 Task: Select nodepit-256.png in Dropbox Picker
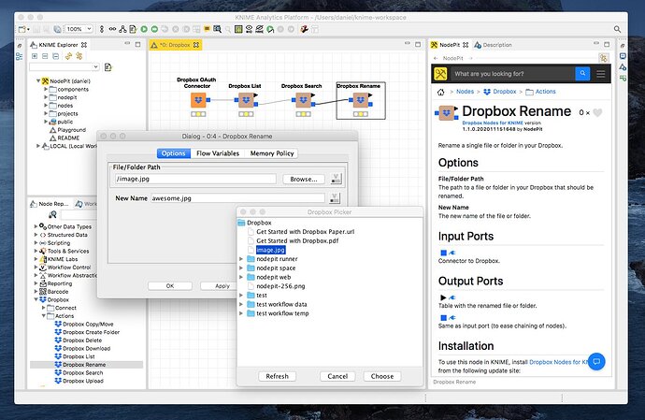[280, 286]
